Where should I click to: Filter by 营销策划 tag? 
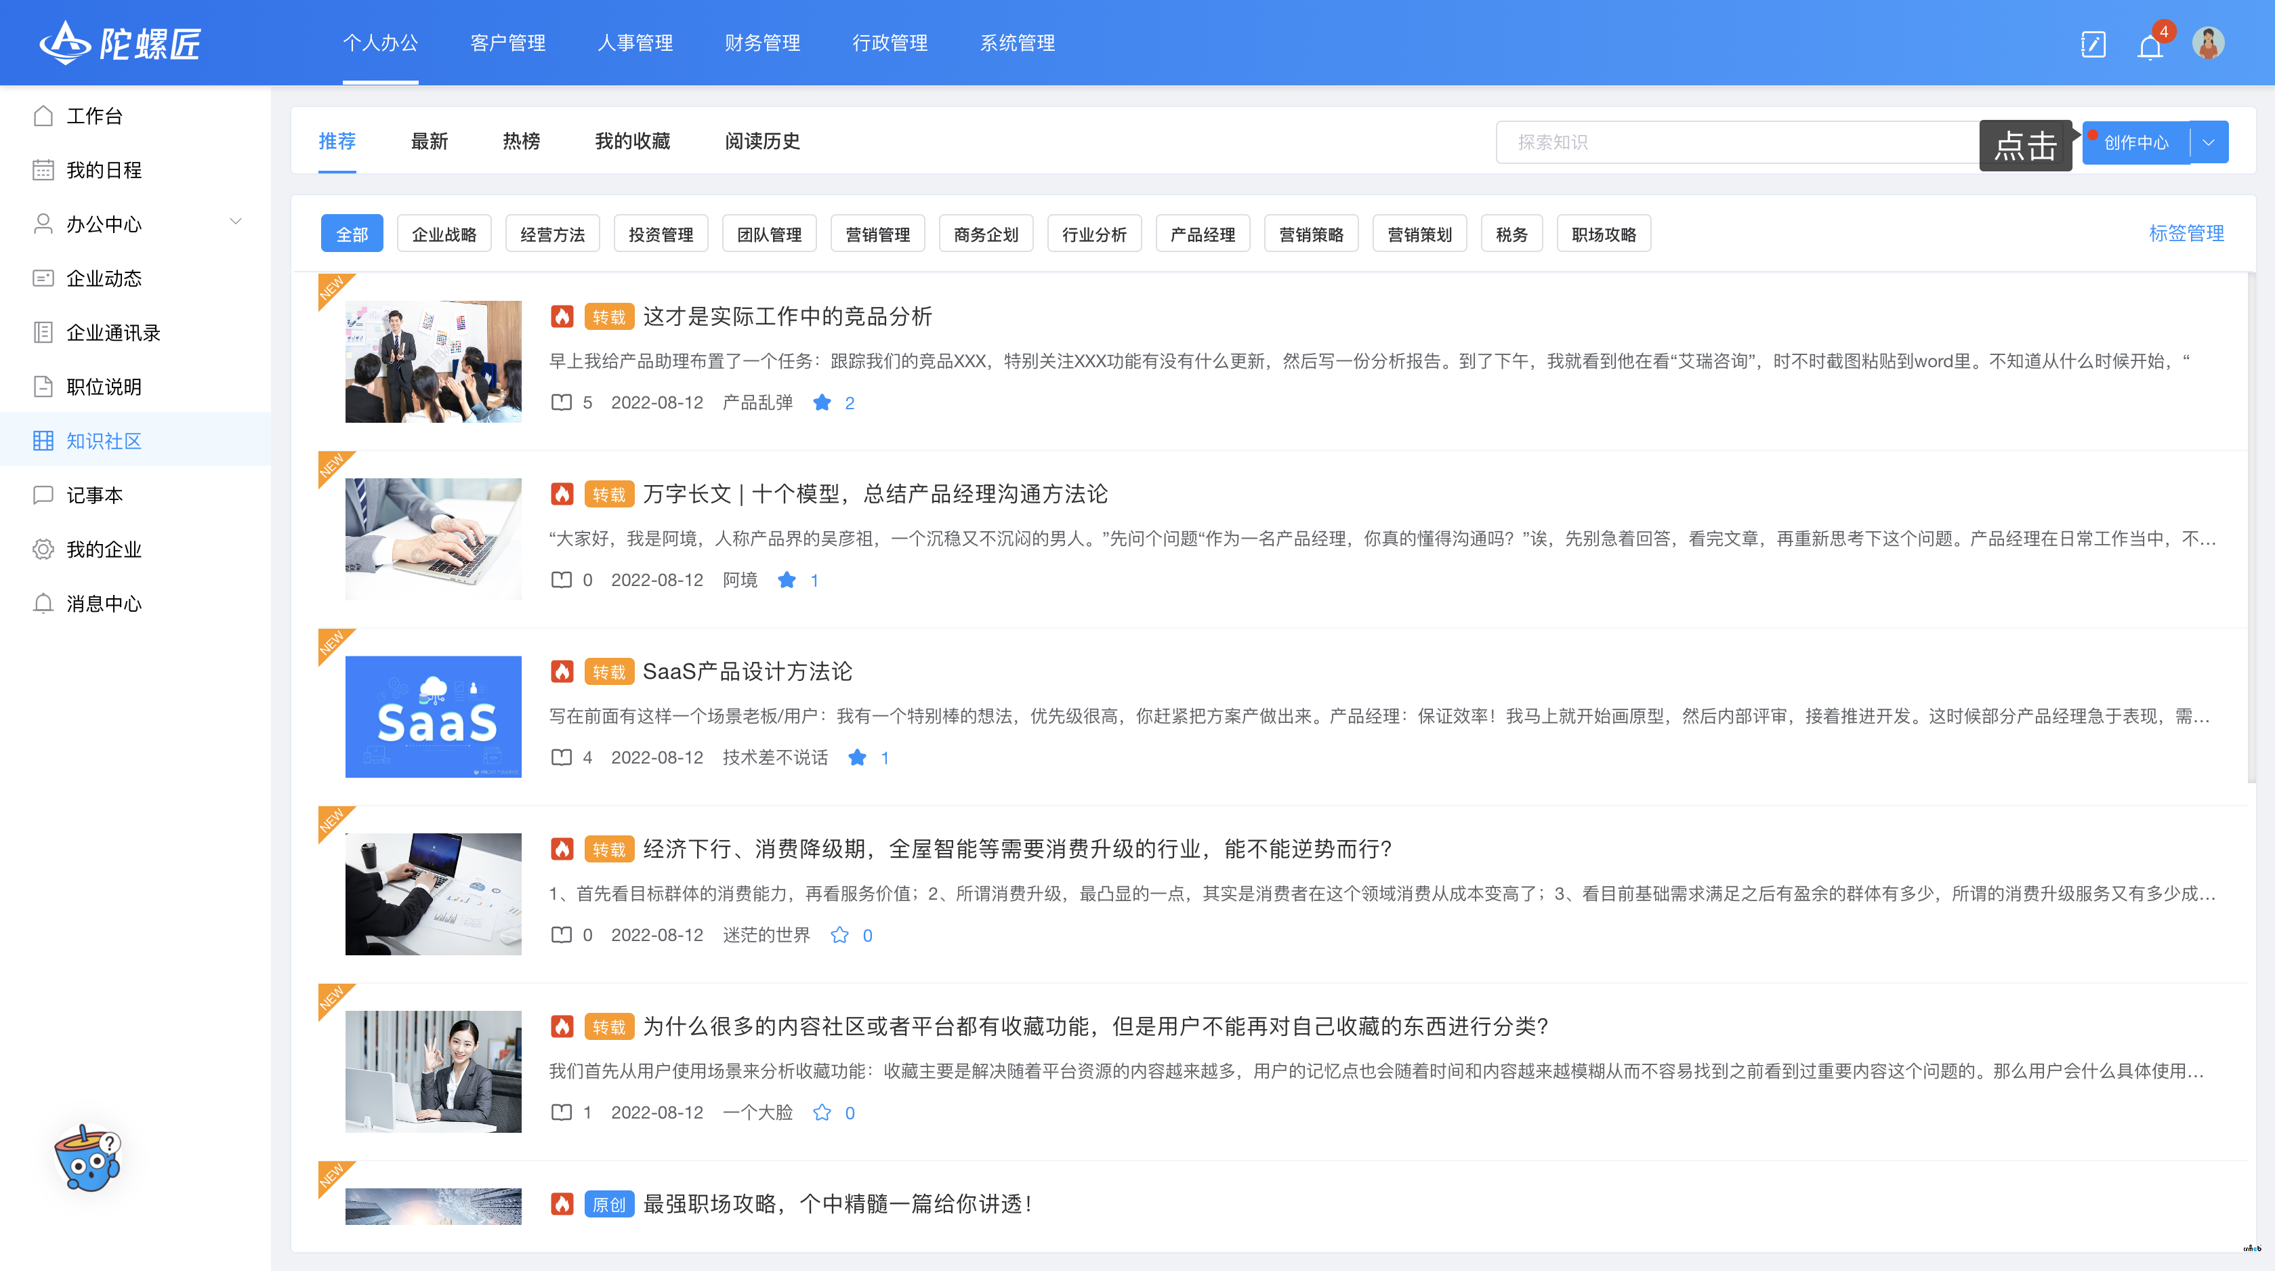pyautogui.click(x=1420, y=233)
